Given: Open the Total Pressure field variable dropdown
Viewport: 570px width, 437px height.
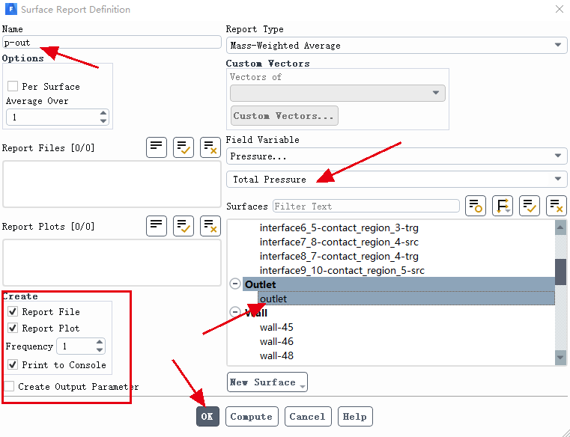Looking at the screenshot, I should tap(396, 180).
